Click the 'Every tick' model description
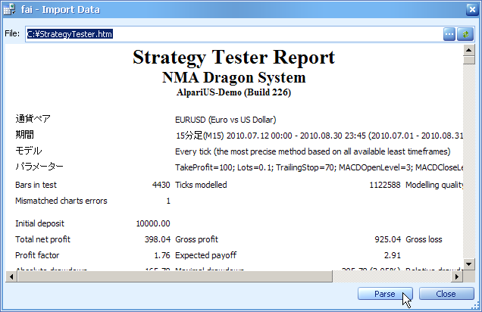 (313, 151)
